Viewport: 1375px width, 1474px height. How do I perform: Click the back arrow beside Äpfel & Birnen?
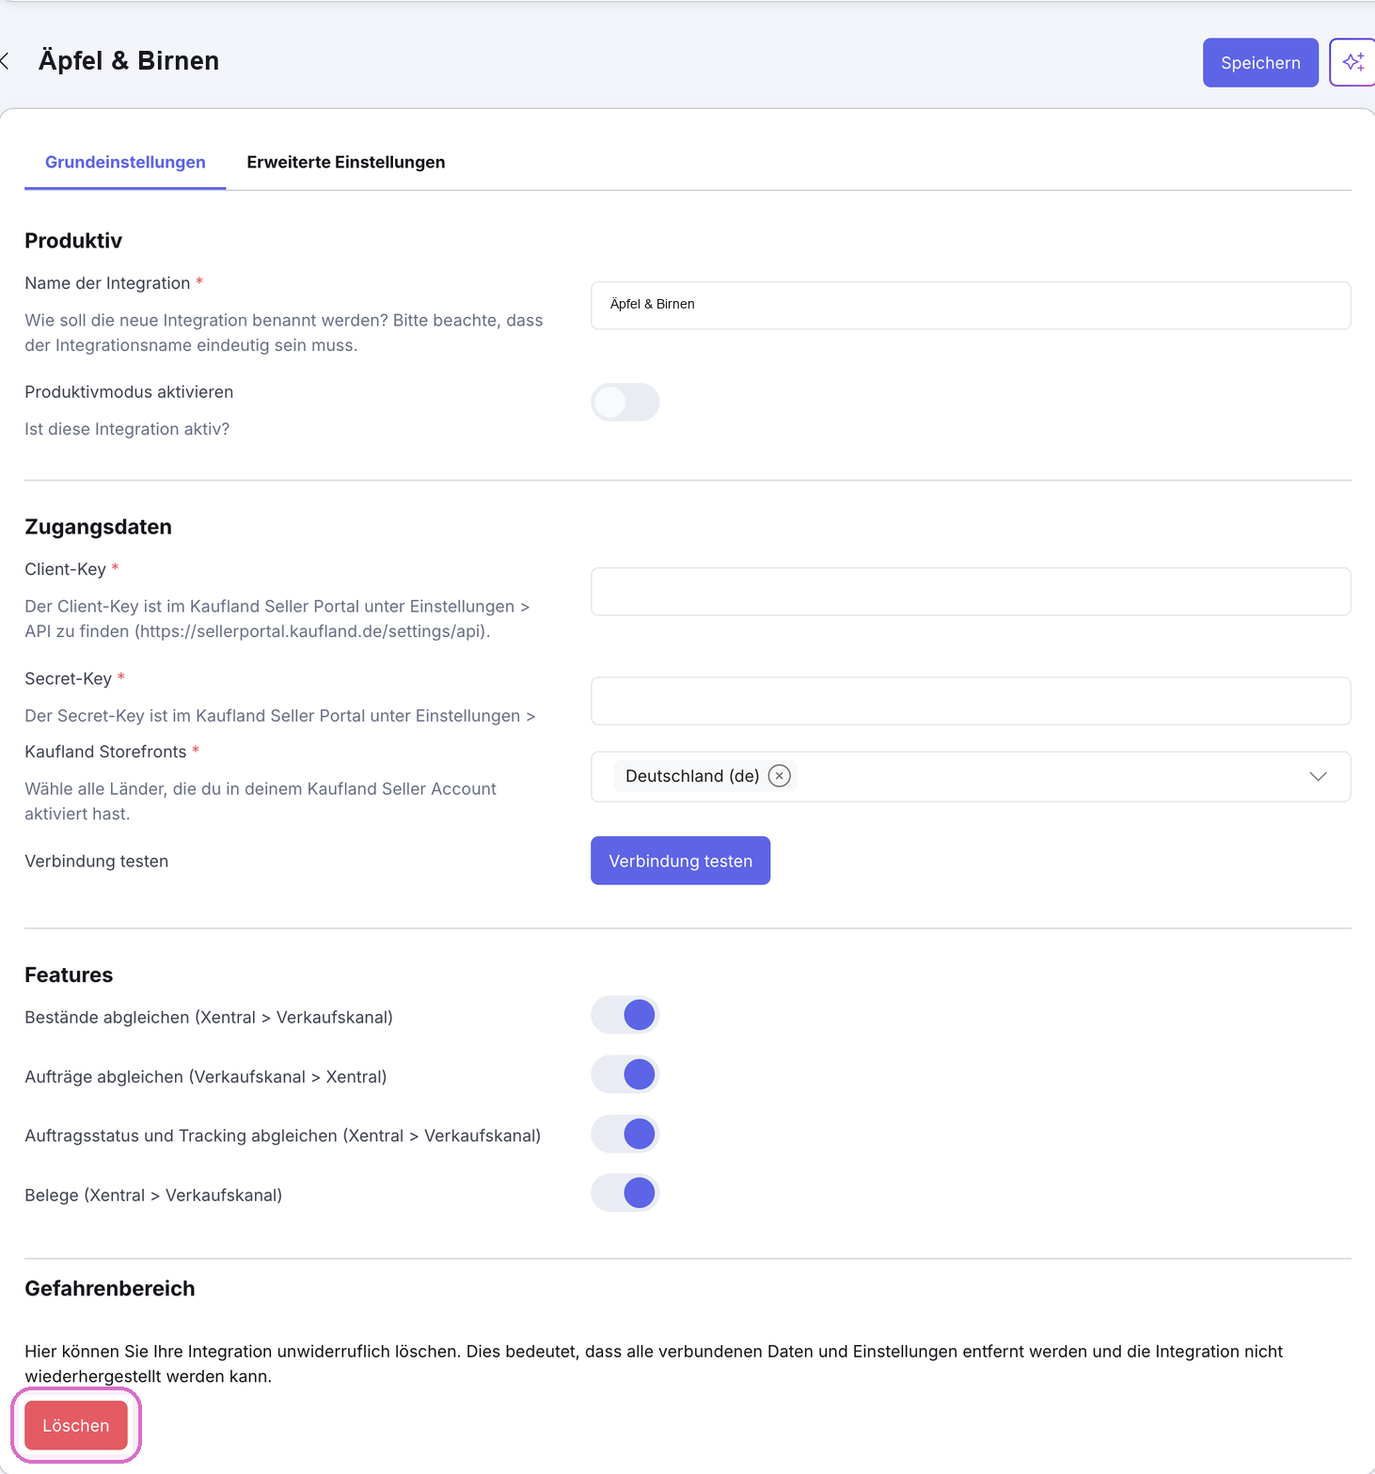(x=6, y=61)
